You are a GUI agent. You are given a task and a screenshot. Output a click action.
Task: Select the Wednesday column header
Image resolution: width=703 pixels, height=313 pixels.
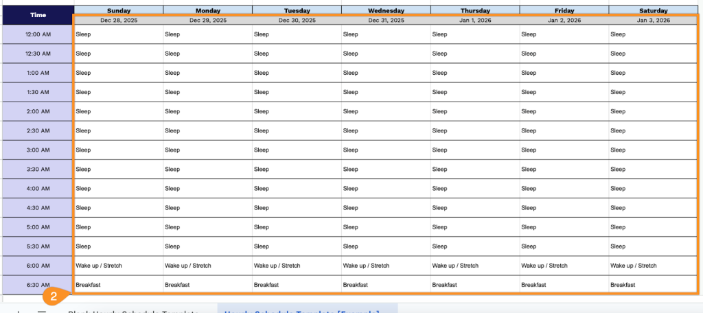coord(386,10)
